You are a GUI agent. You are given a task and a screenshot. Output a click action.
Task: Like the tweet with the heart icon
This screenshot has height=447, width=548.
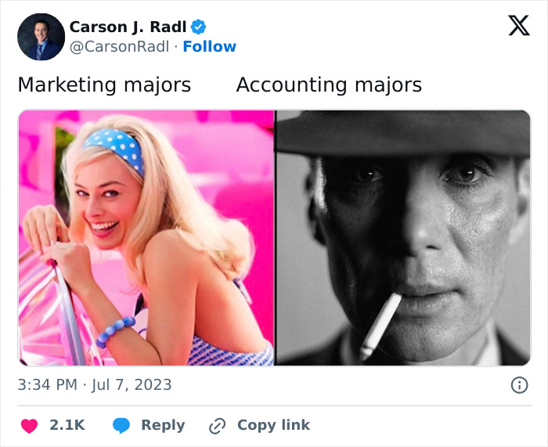pyautogui.click(x=29, y=425)
